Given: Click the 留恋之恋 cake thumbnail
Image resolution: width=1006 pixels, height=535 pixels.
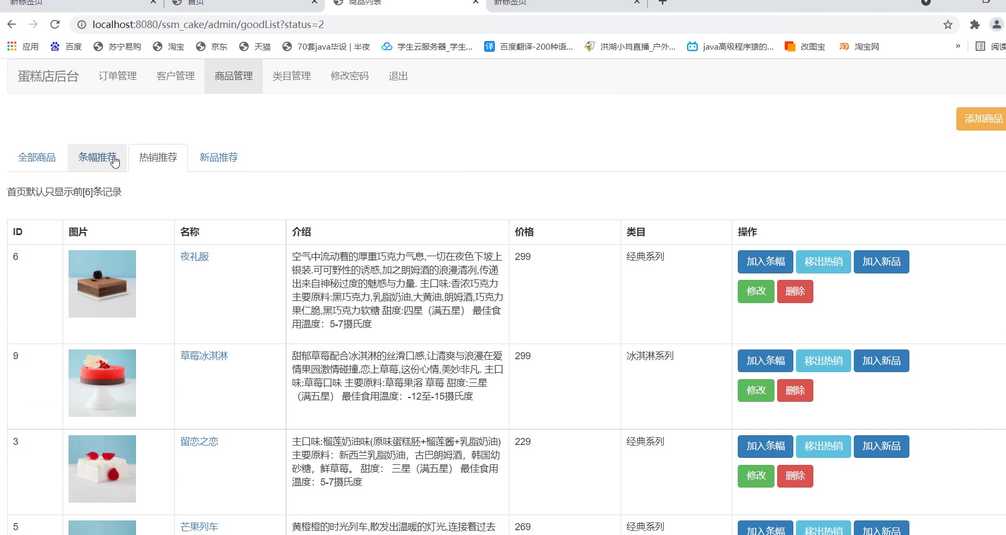Looking at the screenshot, I should point(102,469).
